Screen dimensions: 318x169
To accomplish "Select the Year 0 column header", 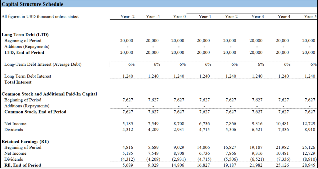I will [x=179, y=17].
